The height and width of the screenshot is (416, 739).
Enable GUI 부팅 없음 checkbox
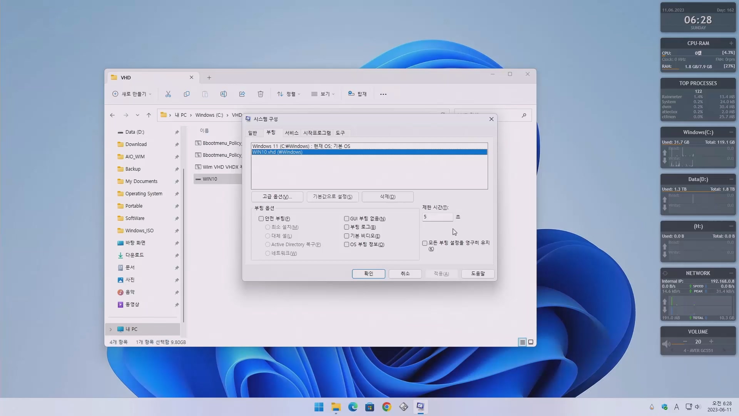[x=346, y=219]
